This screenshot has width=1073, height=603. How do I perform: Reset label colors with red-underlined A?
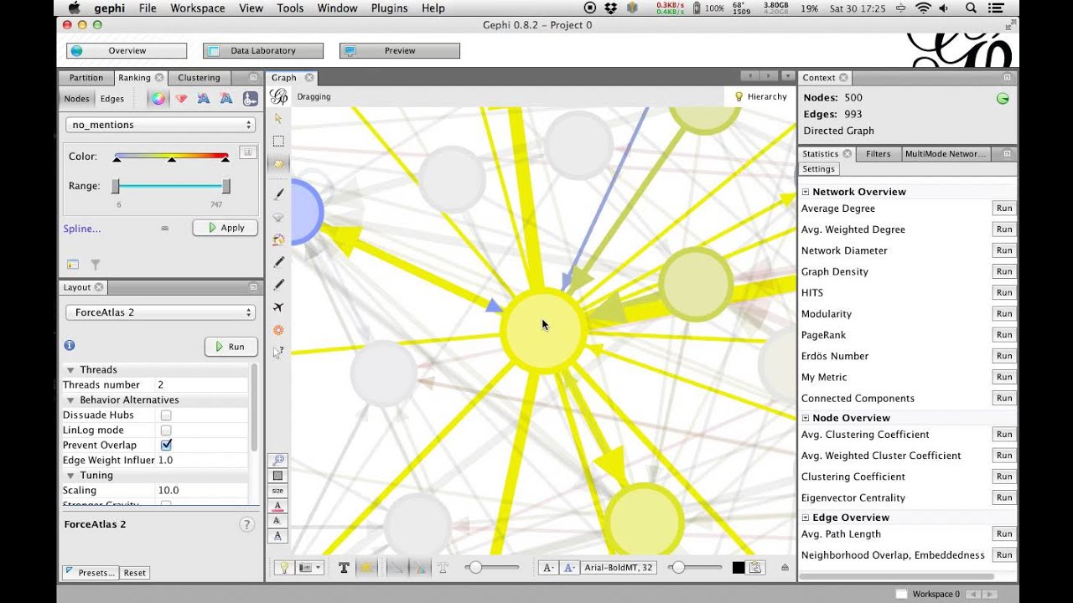point(277,505)
